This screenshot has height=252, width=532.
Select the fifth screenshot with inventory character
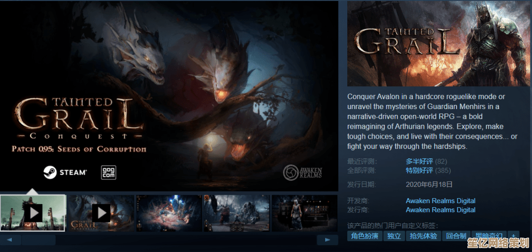(x=304, y=213)
